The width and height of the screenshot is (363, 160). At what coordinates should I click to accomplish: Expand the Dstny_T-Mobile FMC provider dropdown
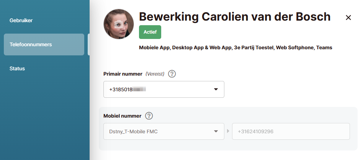(164, 131)
